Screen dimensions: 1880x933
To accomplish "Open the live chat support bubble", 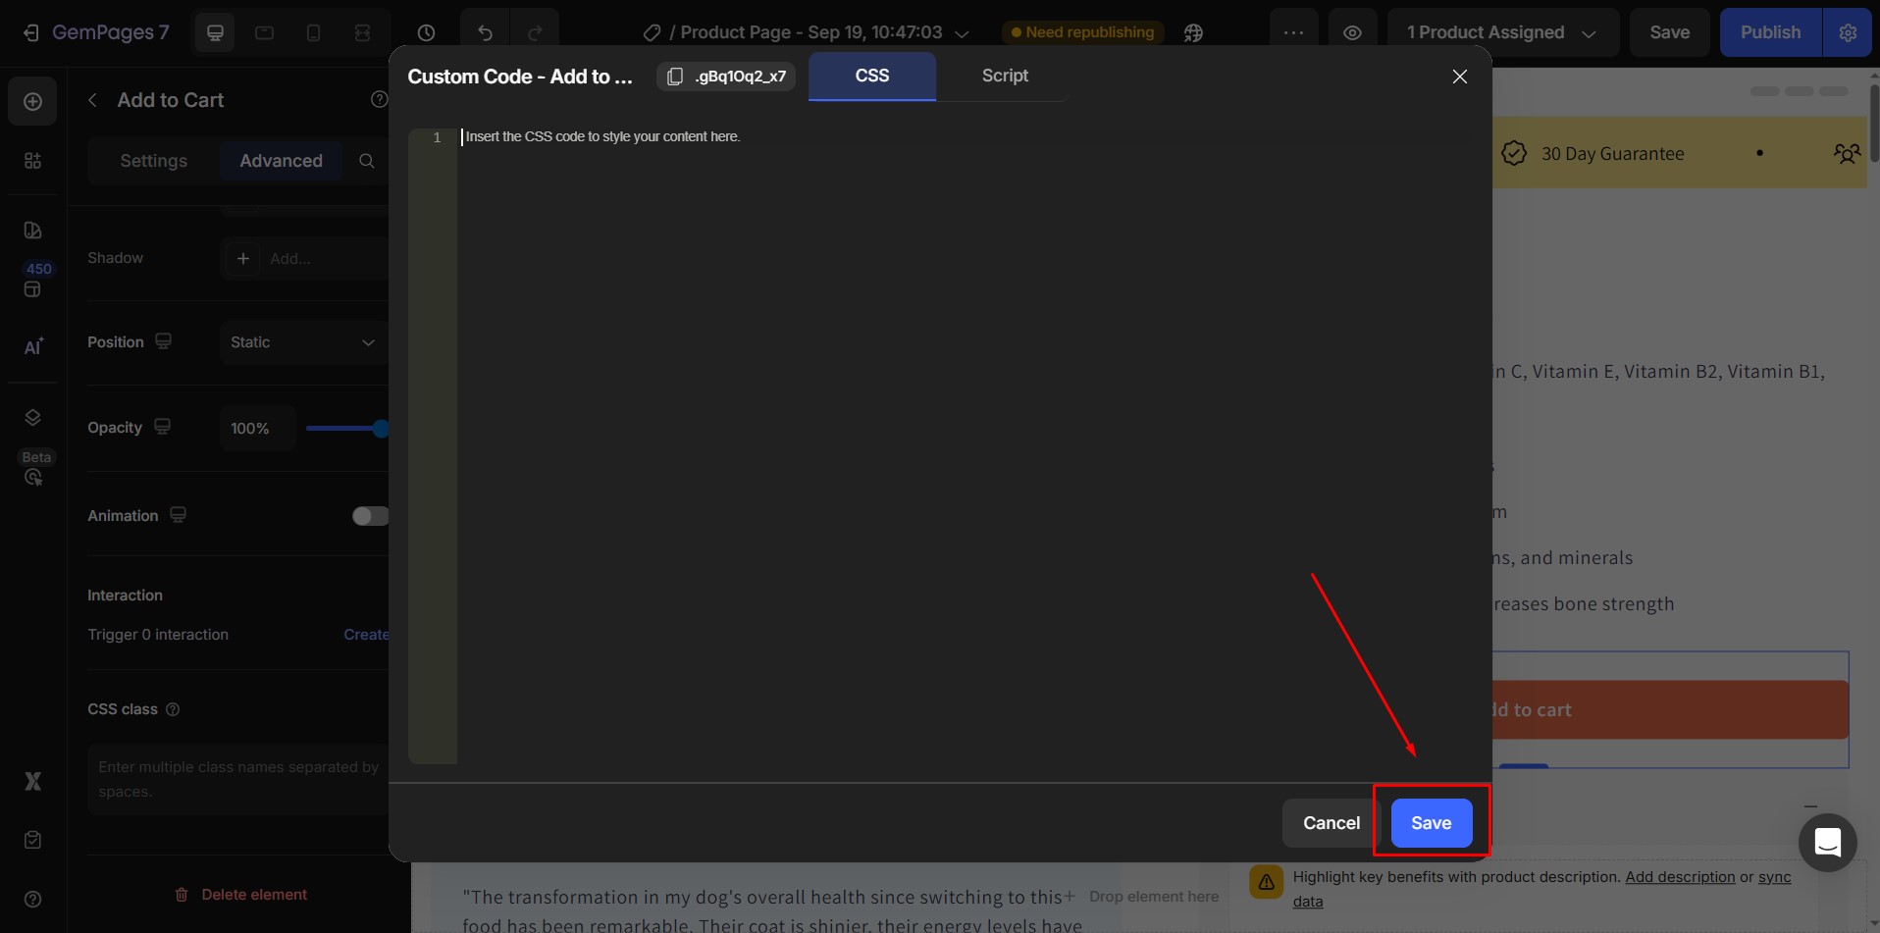I will 1827,842.
